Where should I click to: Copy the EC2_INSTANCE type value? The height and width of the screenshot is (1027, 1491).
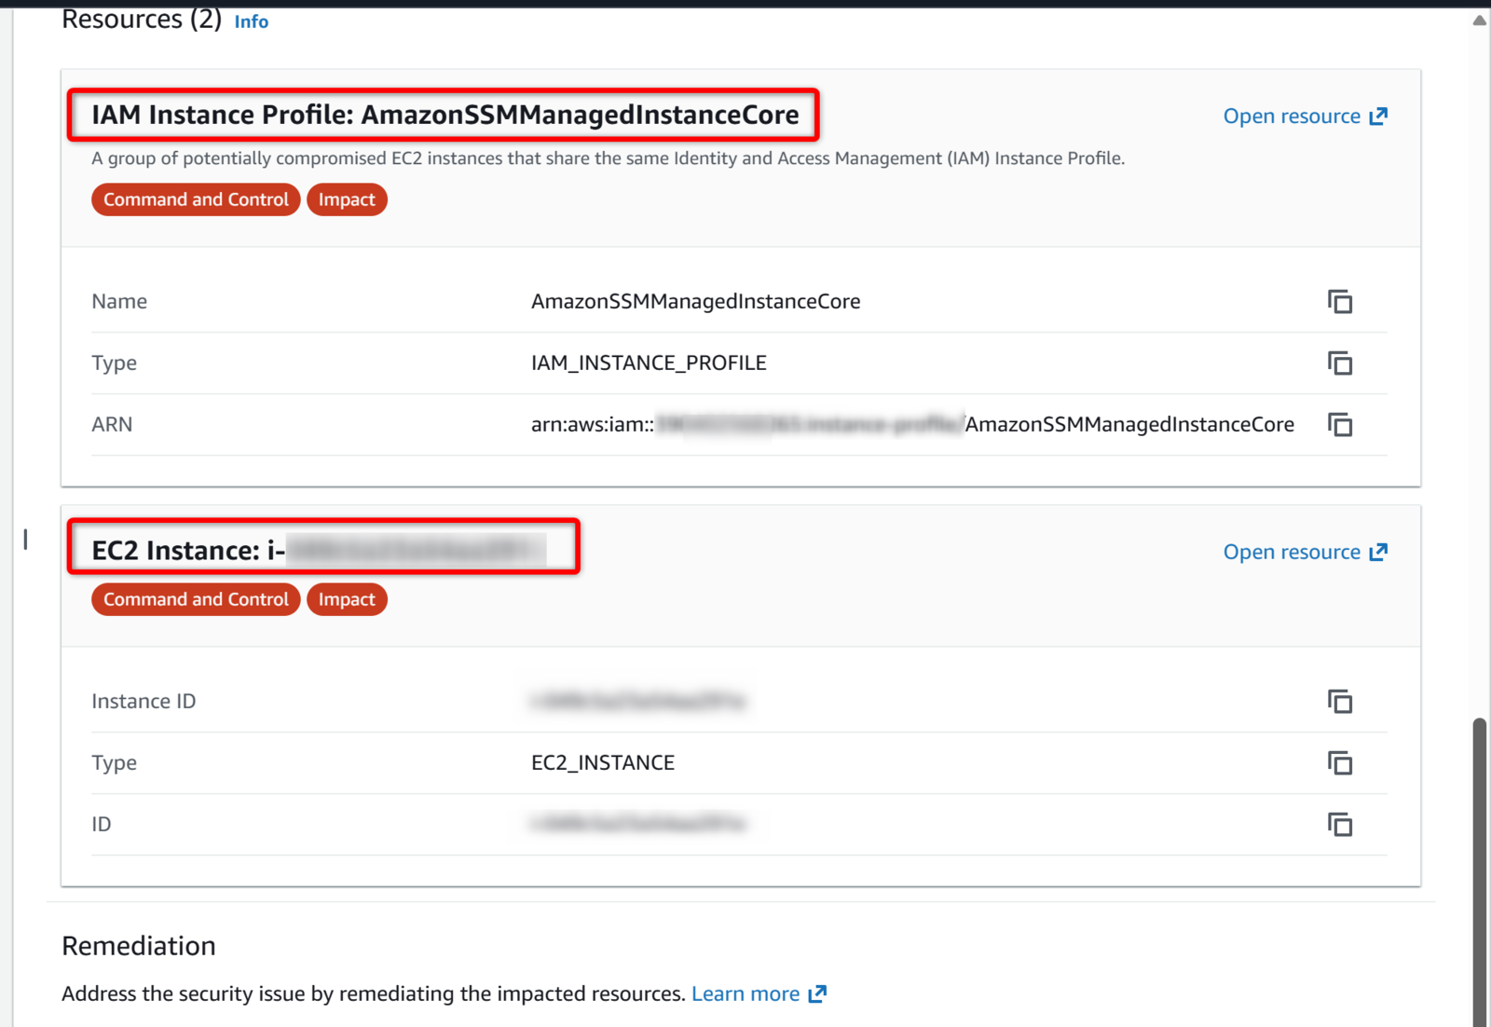(x=1340, y=763)
